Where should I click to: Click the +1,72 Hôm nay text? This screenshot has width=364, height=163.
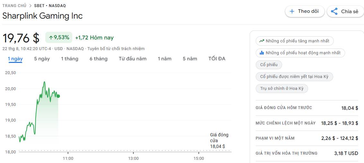click(x=94, y=38)
